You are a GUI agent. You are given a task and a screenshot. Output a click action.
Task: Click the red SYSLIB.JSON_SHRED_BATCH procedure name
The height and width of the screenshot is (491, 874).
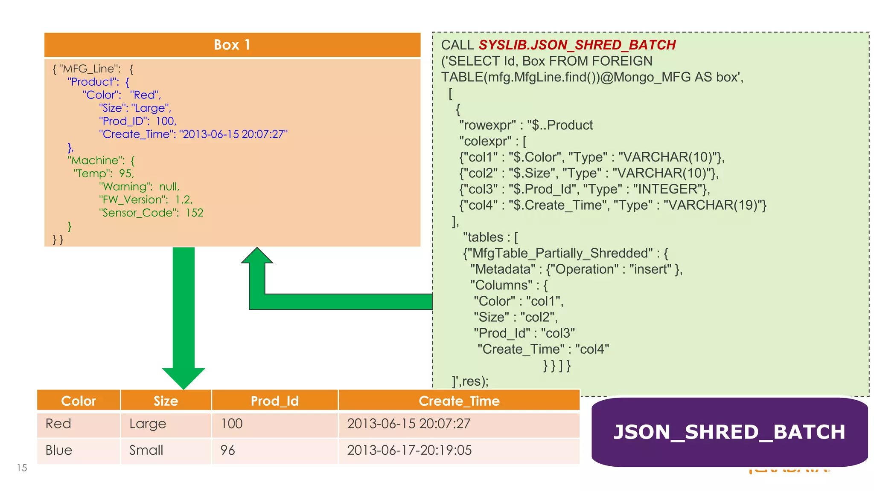point(577,45)
